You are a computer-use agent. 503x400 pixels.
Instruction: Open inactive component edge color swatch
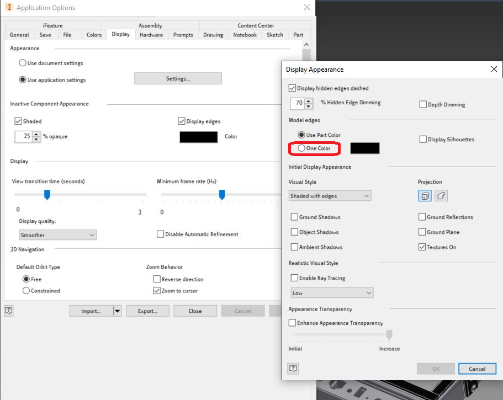(199, 137)
